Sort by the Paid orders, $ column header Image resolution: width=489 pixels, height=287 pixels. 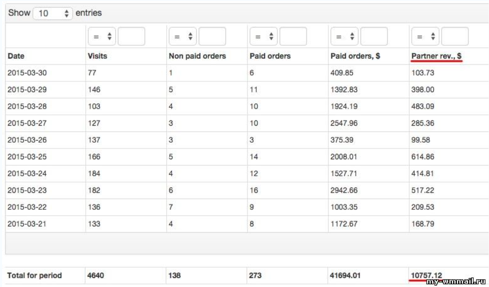[x=355, y=56]
